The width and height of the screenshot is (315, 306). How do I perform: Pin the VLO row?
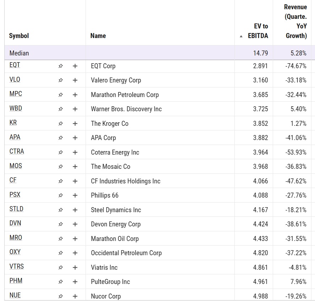(60, 80)
